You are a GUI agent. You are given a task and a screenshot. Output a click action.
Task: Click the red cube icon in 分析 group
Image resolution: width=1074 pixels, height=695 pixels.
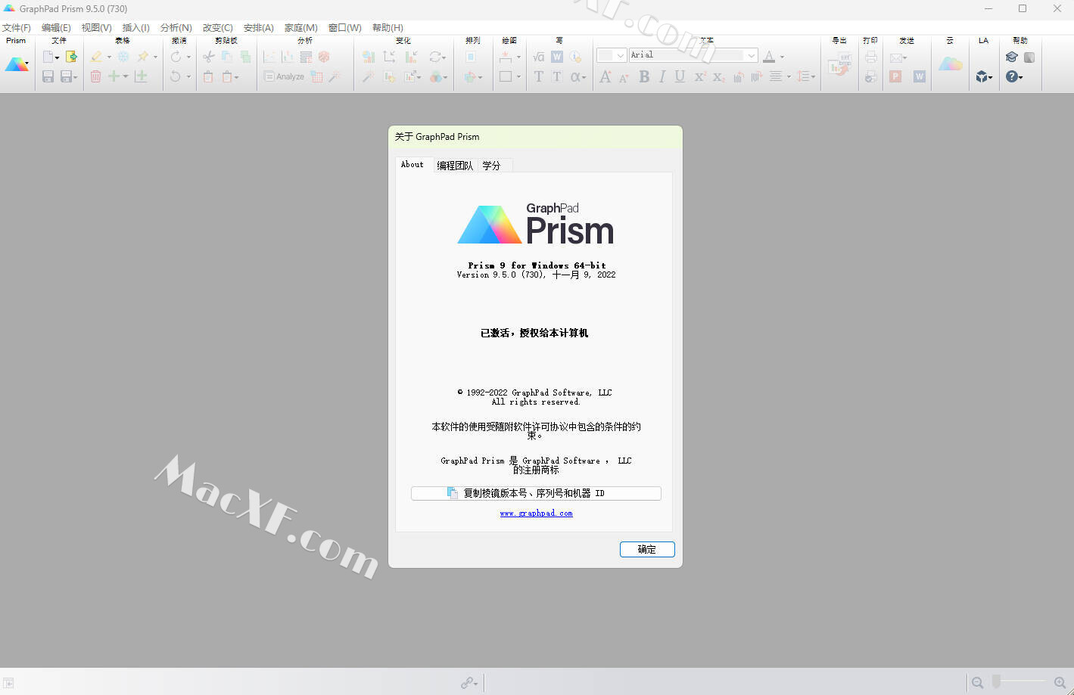(324, 57)
